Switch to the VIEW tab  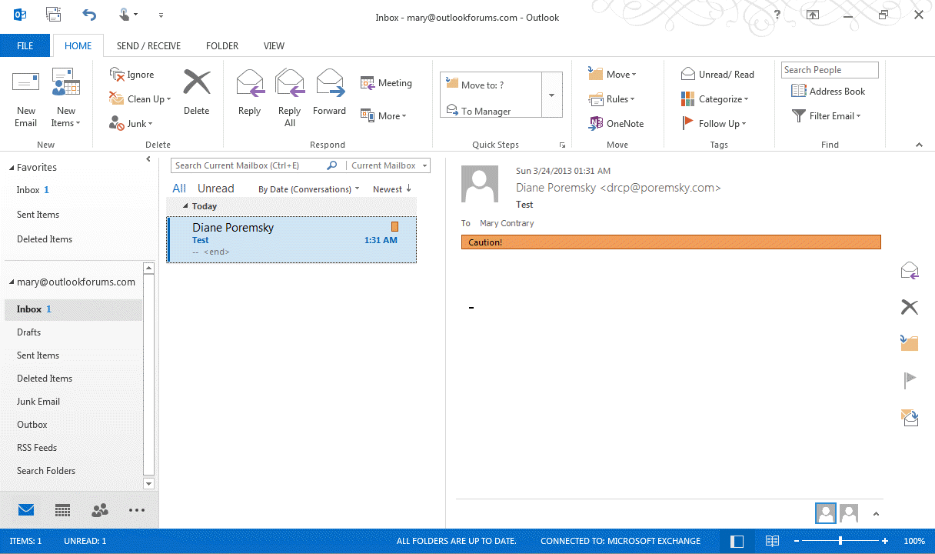point(274,45)
